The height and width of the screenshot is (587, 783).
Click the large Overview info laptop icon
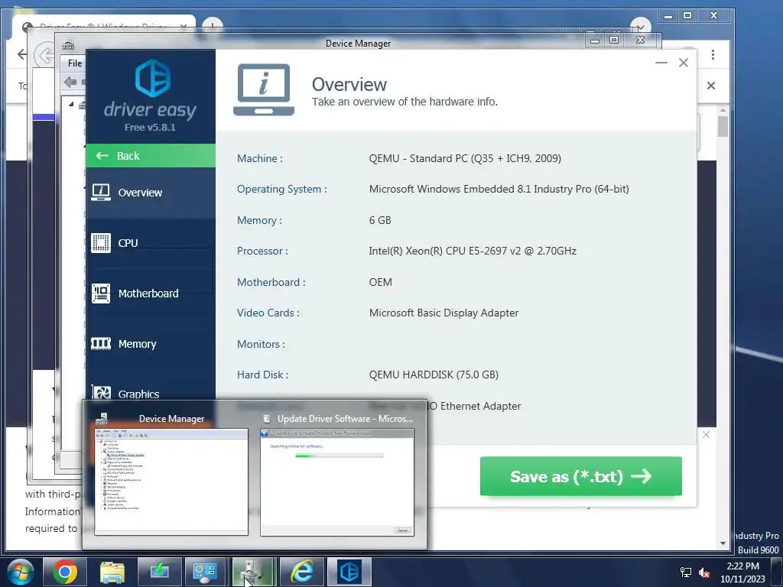coord(264,90)
